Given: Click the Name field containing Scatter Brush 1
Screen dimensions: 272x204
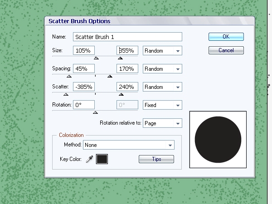Looking at the screenshot, I should pyautogui.click(x=127, y=37).
